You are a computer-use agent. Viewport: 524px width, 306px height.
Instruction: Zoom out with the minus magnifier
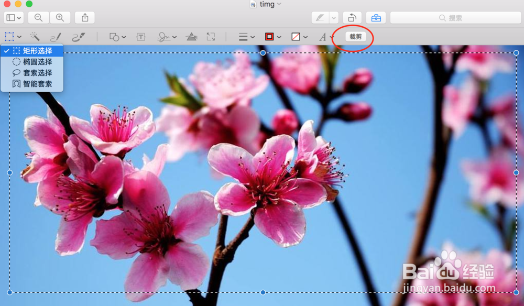coord(38,18)
